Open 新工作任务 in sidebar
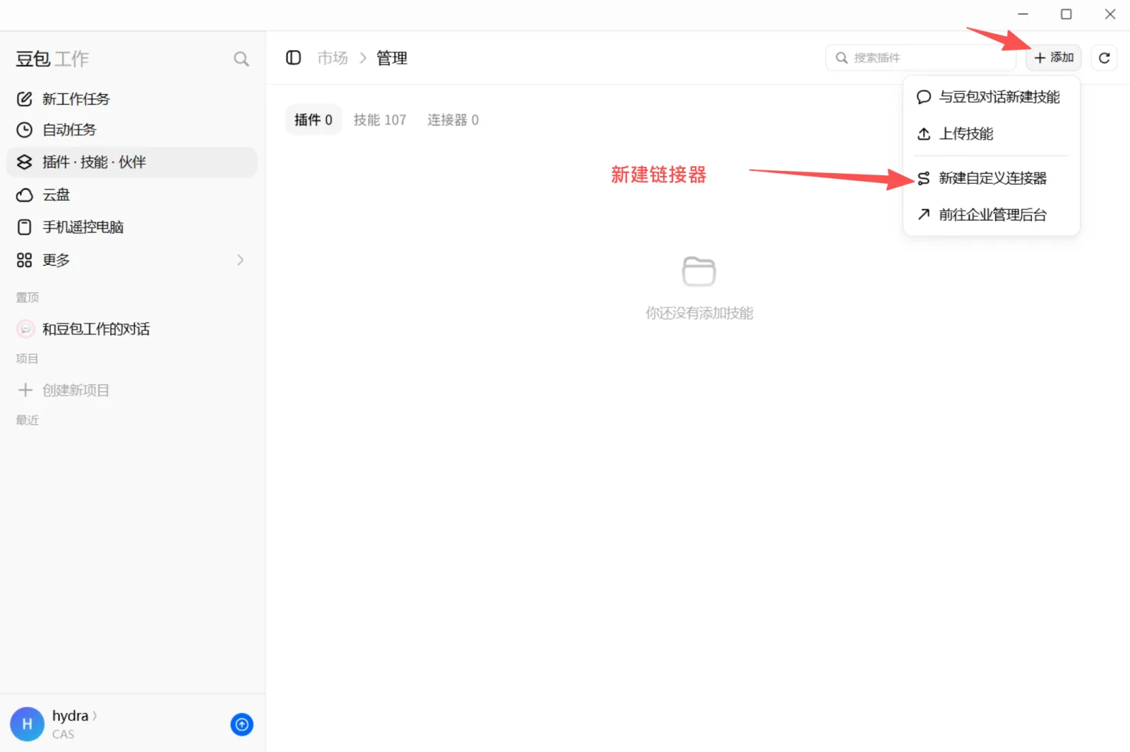Screen dimensions: 1130x752 pos(132,99)
